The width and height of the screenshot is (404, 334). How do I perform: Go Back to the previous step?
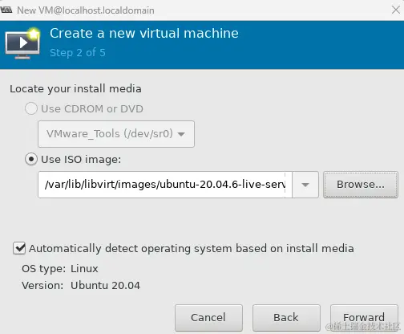click(x=286, y=318)
